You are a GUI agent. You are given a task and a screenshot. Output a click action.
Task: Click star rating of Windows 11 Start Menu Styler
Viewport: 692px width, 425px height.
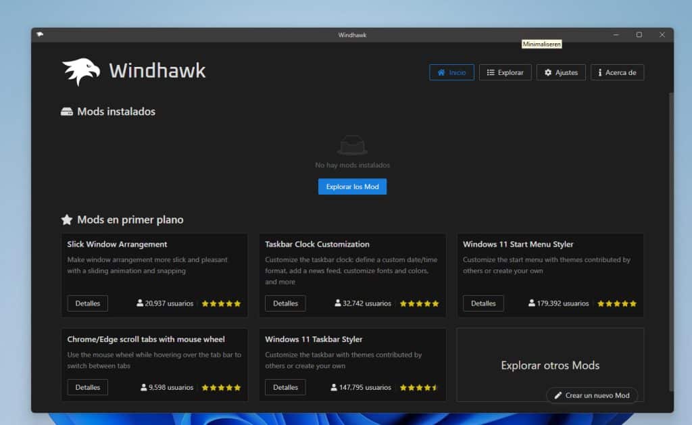click(x=617, y=303)
